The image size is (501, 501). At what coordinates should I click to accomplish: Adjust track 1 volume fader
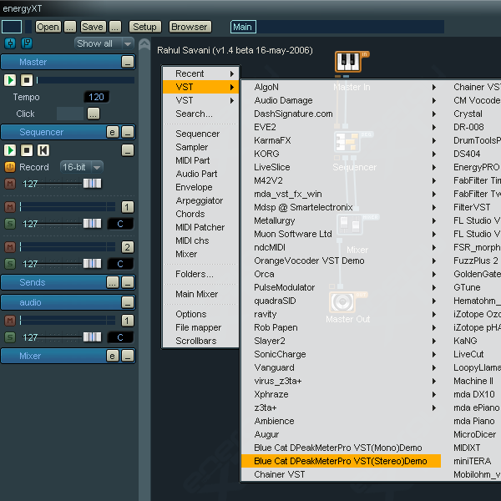click(x=93, y=224)
